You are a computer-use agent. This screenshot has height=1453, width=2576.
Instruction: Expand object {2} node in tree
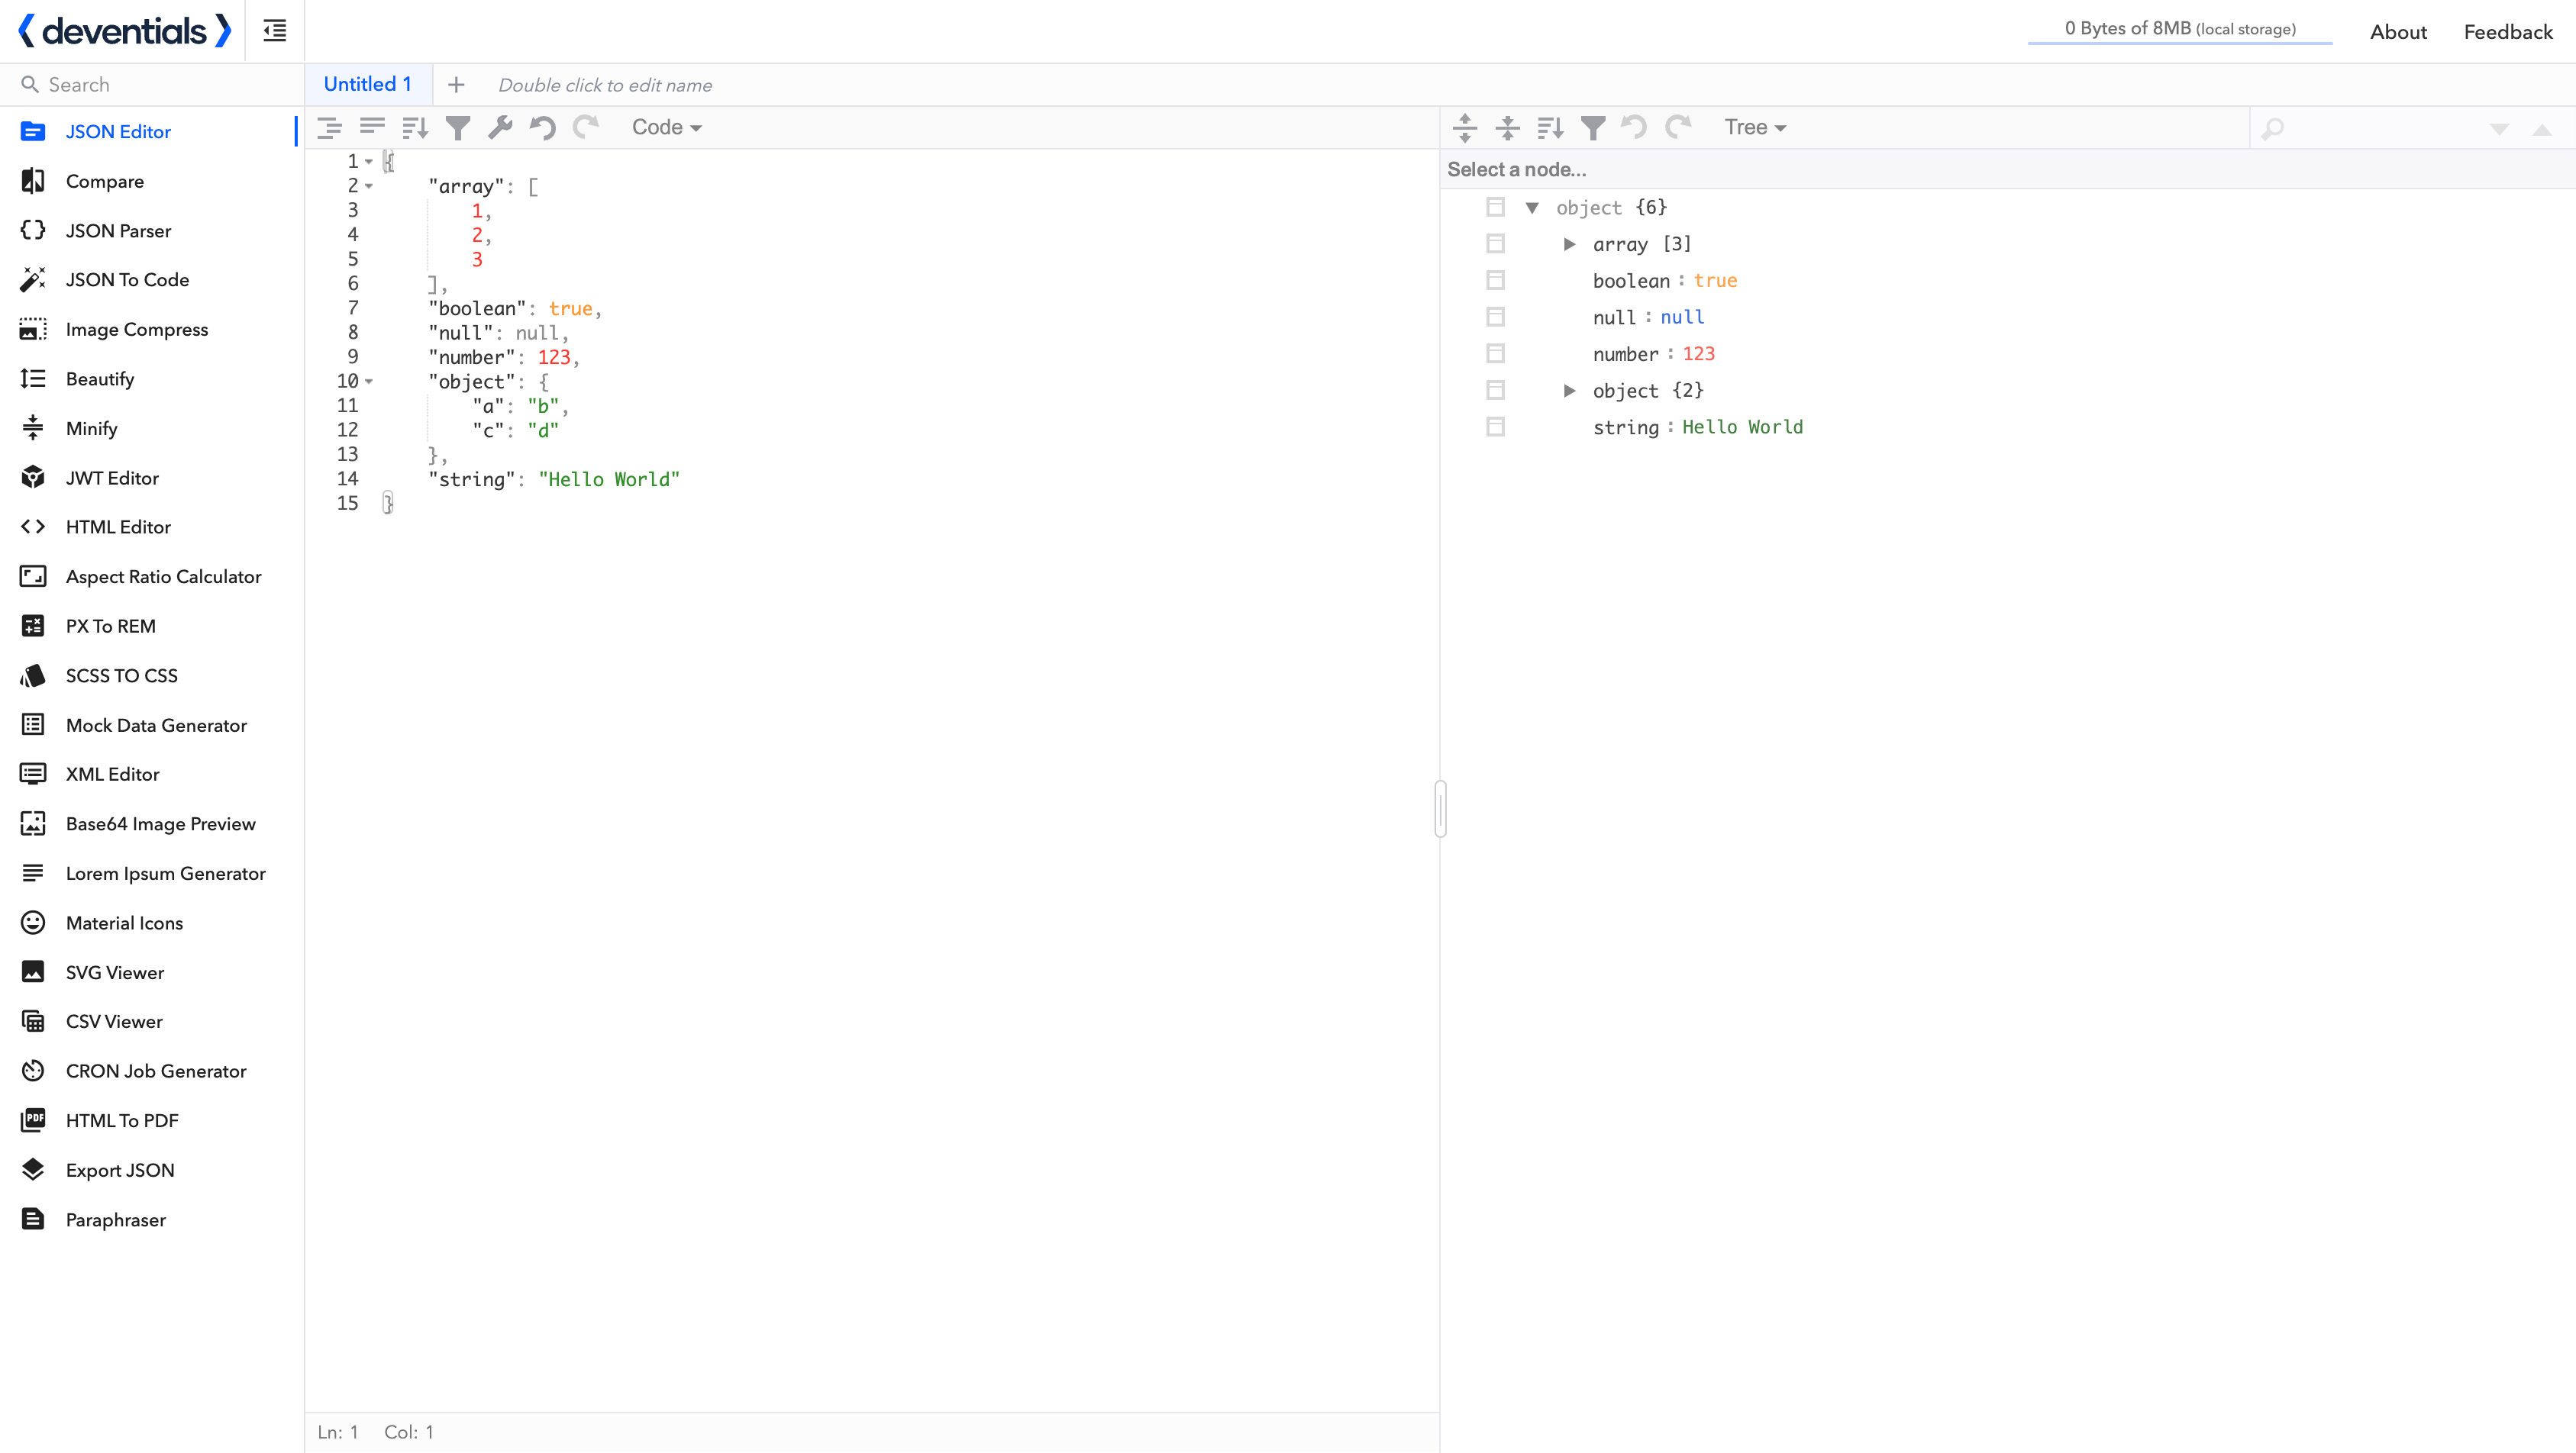coord(1569,391)
